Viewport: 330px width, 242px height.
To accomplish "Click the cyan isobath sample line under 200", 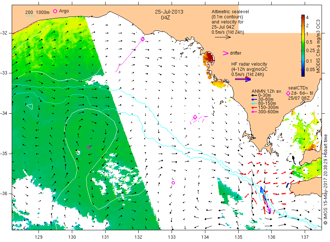I will [30, 16].
